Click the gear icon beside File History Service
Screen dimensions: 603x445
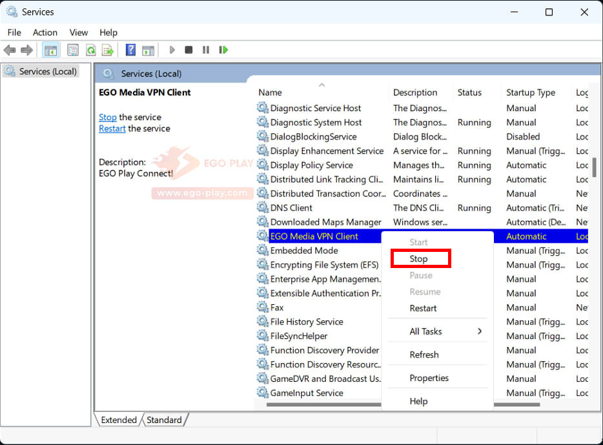coord(263,321)
